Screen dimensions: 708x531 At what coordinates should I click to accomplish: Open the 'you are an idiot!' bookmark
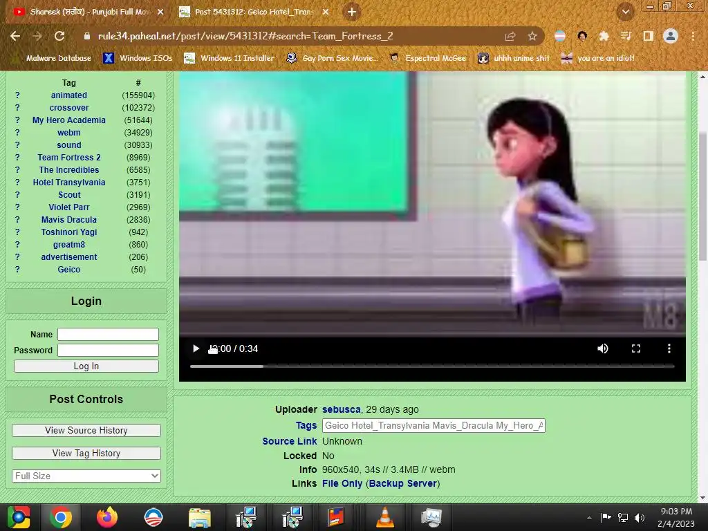[x=597, y=58]
